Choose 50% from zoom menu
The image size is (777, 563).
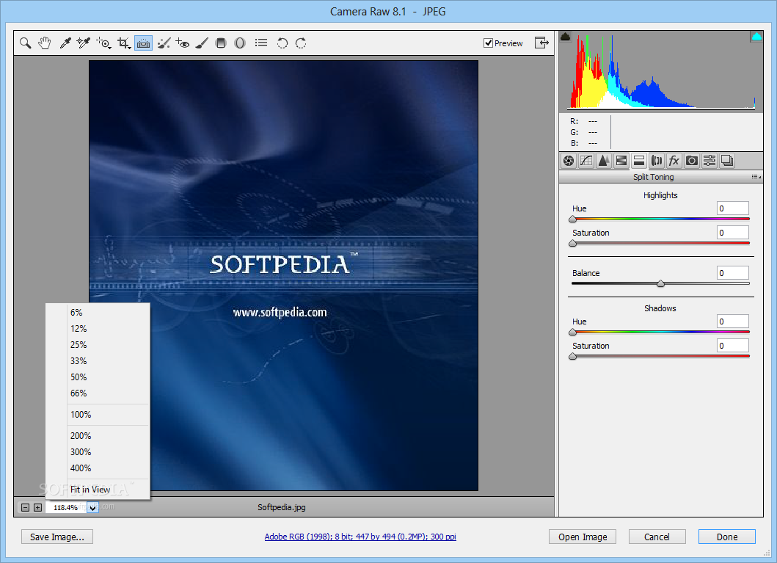pos(98,377)
